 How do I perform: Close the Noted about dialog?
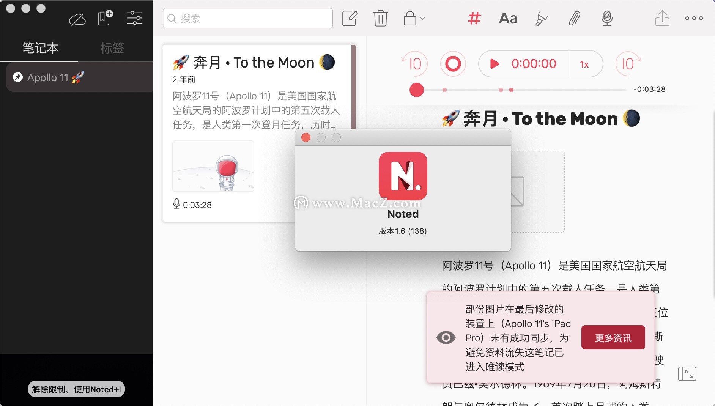pos(306,137)
